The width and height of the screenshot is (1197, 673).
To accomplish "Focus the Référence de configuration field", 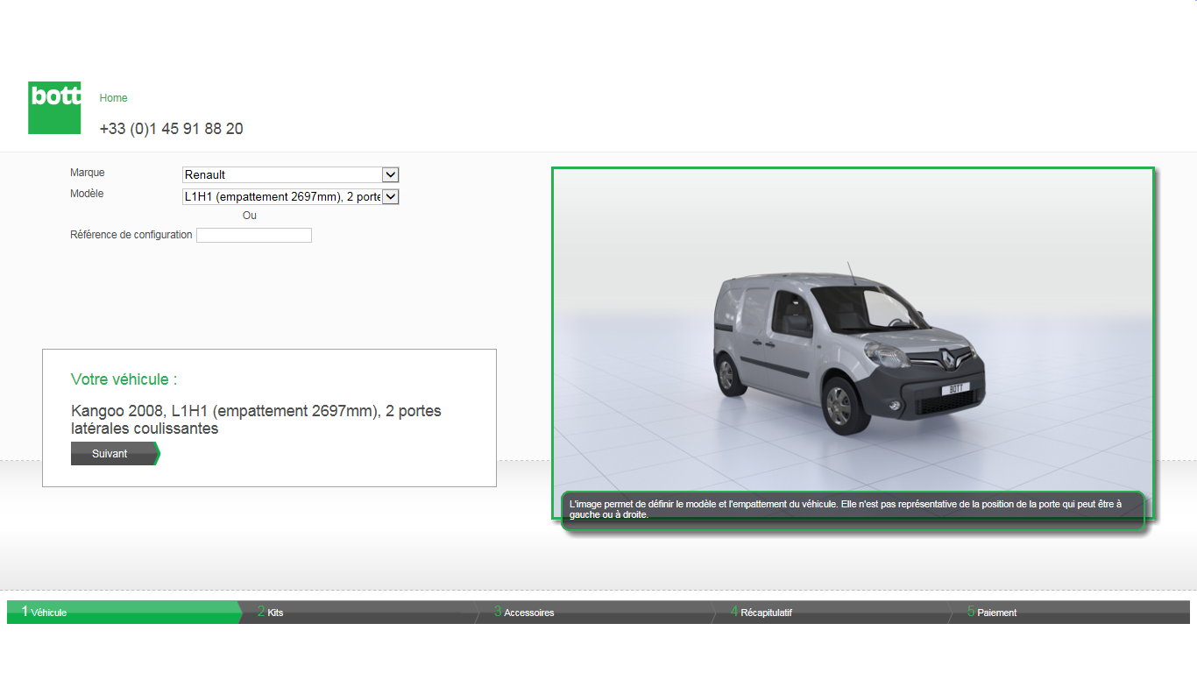I will click(254, 235).
